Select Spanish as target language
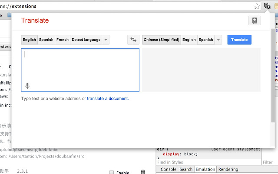This screenshot has width=278, height=174. click(206, 40)
